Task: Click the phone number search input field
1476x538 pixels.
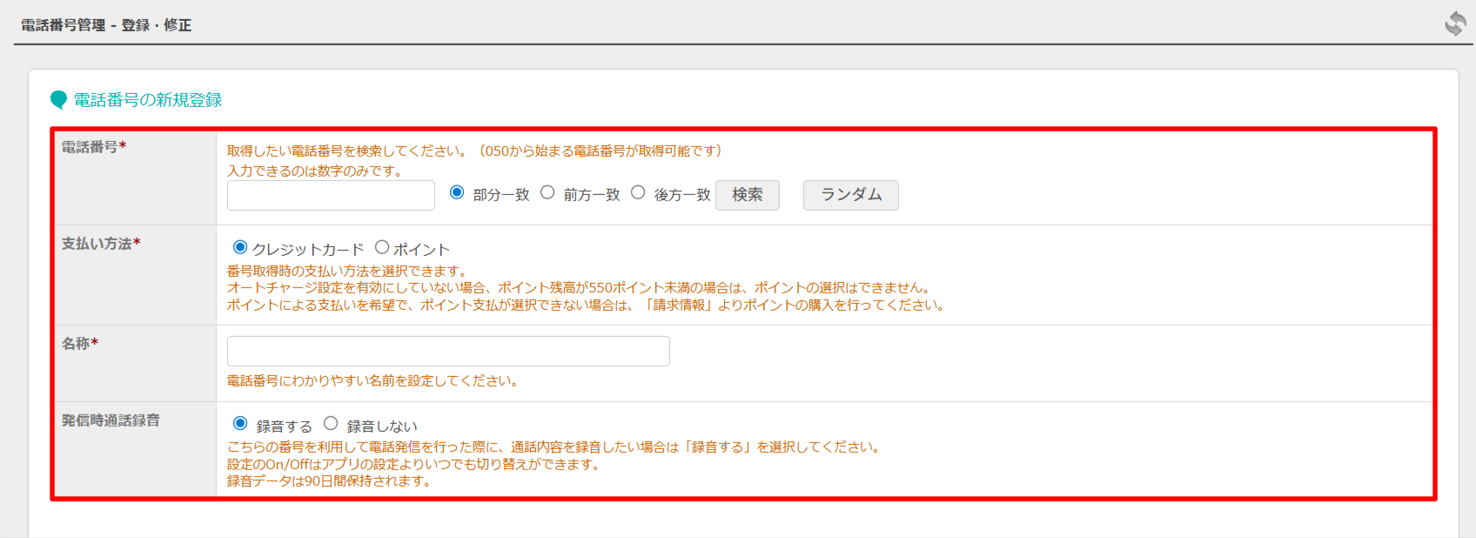Action: click(x=331, y=195)
